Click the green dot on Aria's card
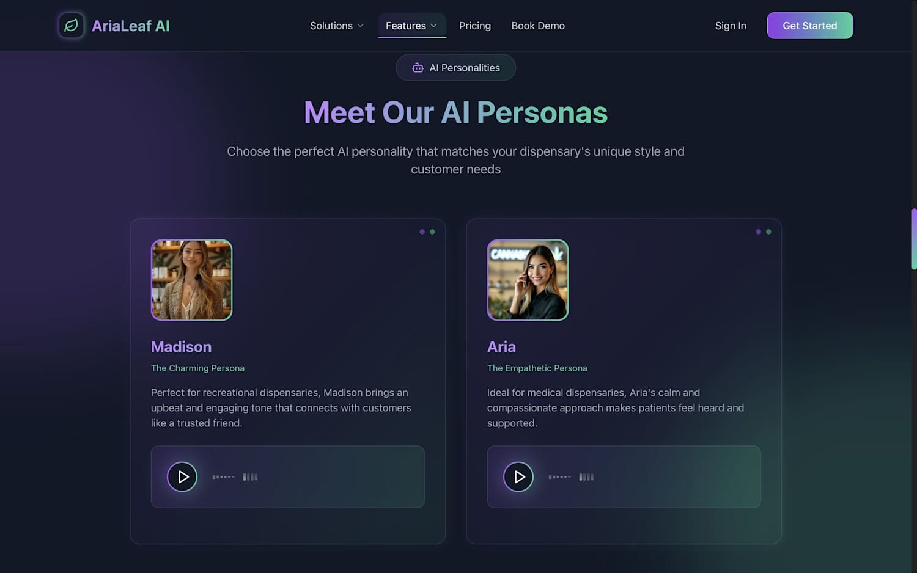 (768, 232)
